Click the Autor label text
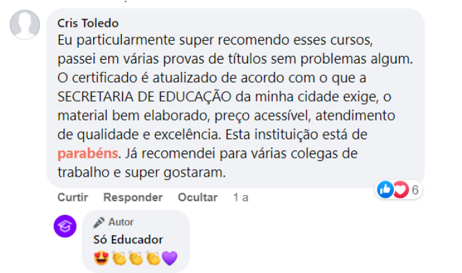The image size is (462, 273). pos(121,222)
